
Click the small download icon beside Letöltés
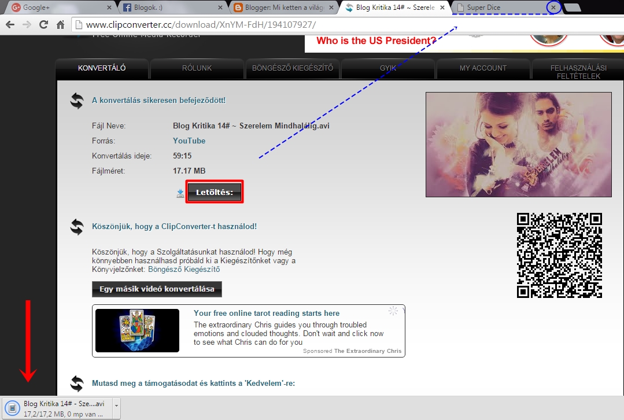(x=180, y=193)
